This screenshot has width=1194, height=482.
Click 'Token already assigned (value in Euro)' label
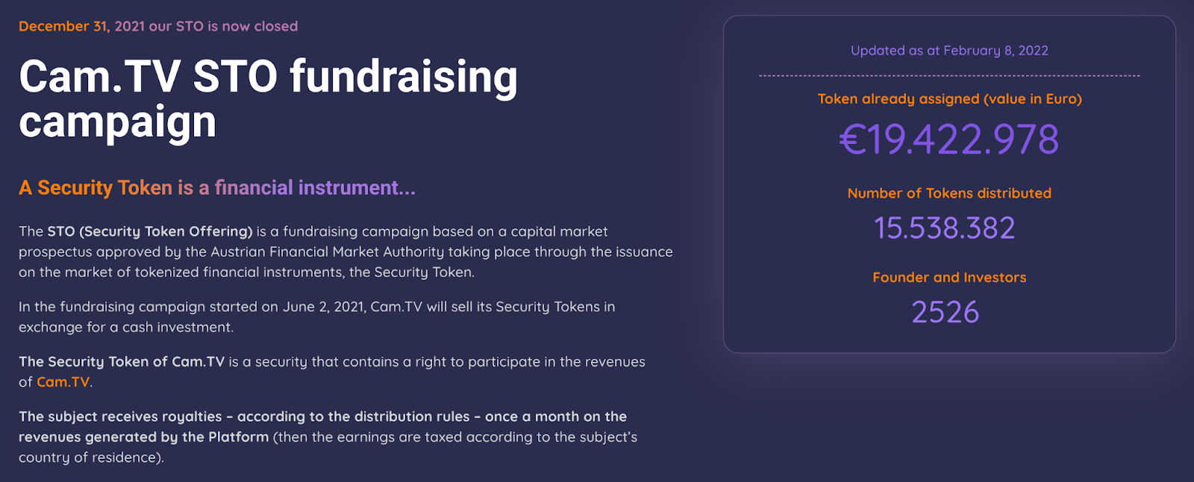(x=949, y=99)
